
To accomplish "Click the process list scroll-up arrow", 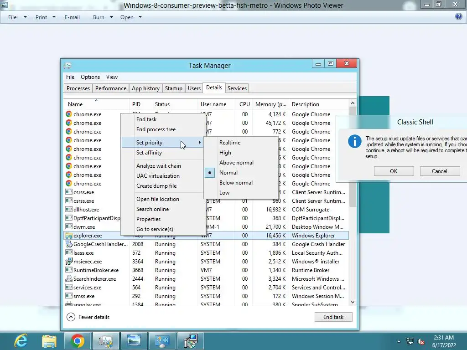I will coord(353,103).
